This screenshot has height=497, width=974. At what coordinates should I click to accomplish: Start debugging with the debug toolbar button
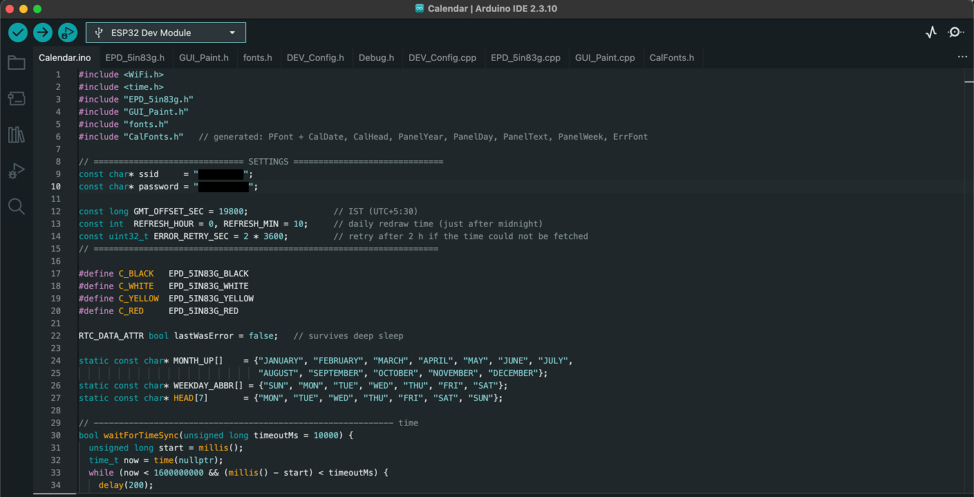click(x=68, y=32)
